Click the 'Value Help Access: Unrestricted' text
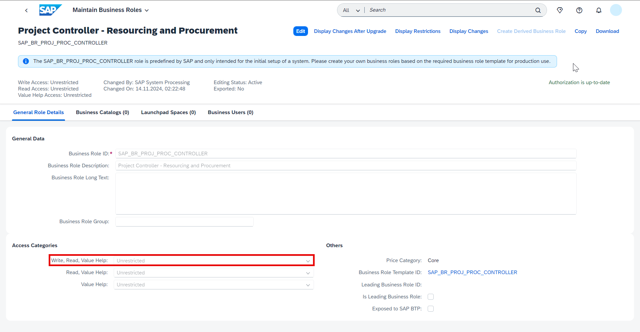Viewport: 640px width, 332px height. (x=55, y=95)
